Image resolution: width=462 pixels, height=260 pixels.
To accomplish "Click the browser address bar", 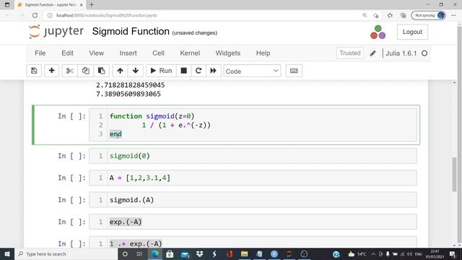I will point(204,15).
